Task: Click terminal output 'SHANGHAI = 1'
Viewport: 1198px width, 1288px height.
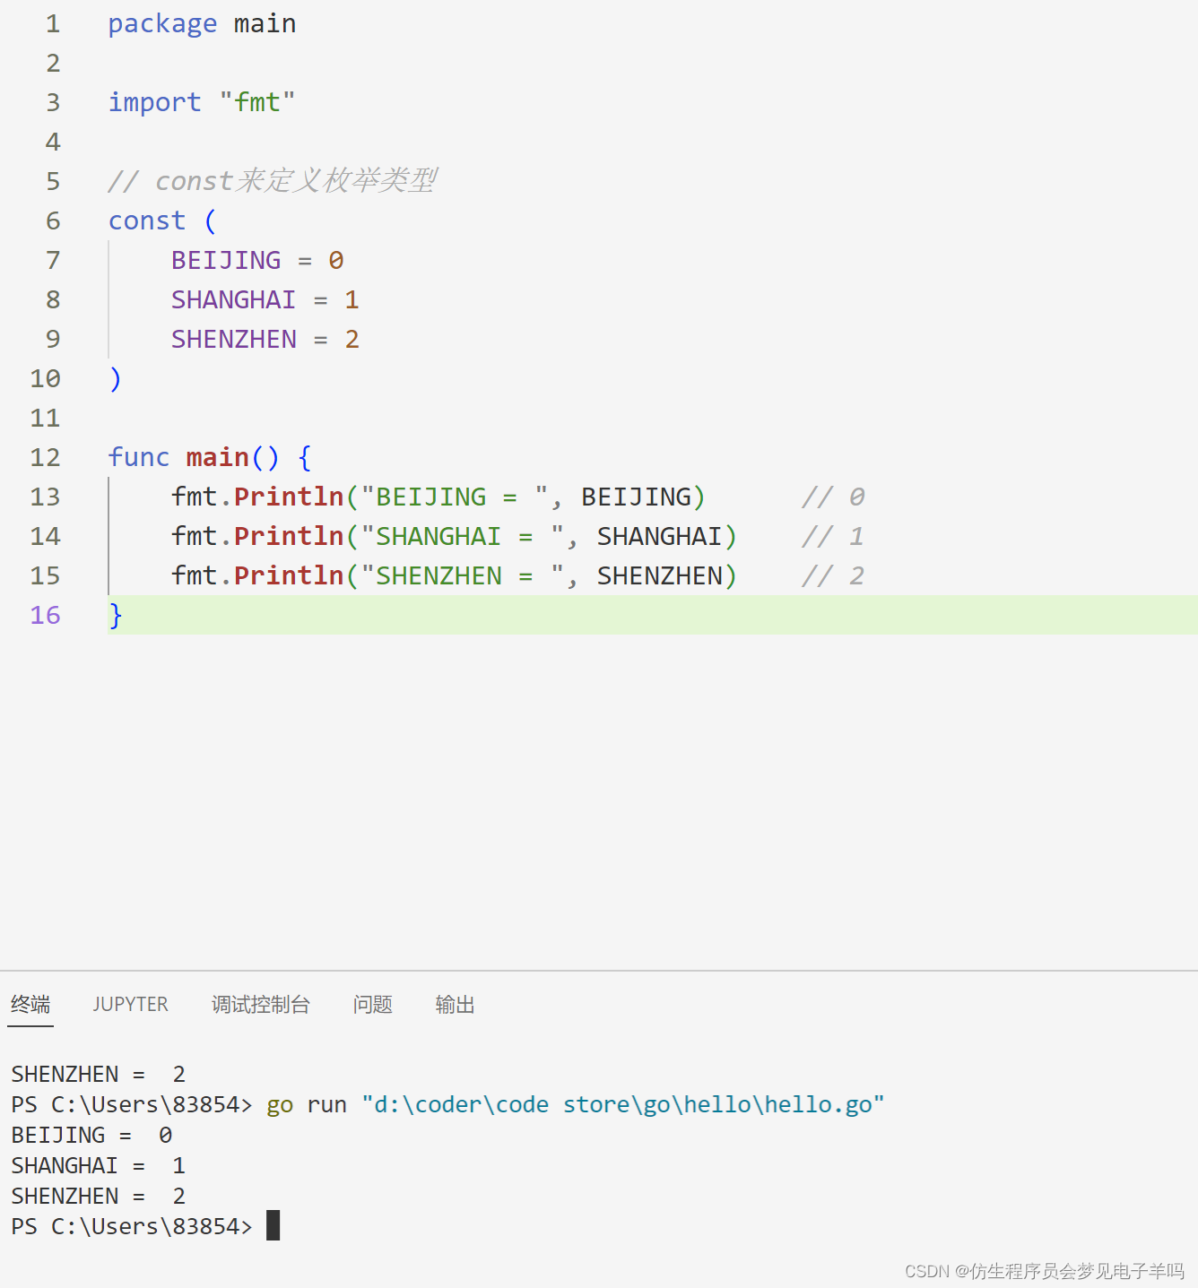Action: 99,1165
